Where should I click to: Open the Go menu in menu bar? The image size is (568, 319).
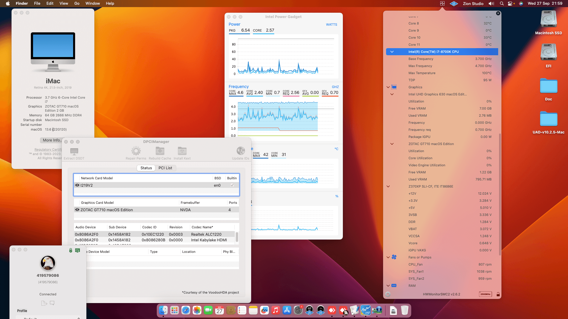[77, 3]
